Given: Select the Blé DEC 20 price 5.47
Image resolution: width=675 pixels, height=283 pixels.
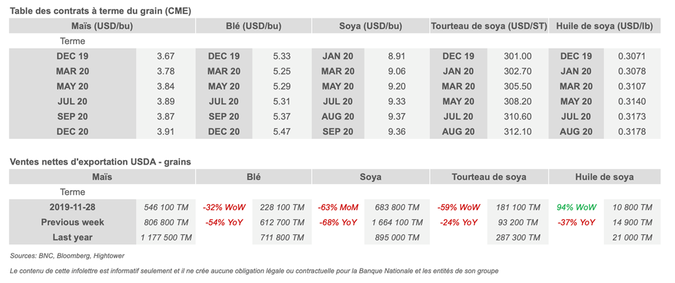Looking at the screenshot, I should point(281,132).
